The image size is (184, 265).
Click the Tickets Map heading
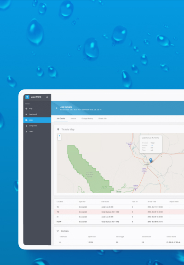[x=68, y=130]
